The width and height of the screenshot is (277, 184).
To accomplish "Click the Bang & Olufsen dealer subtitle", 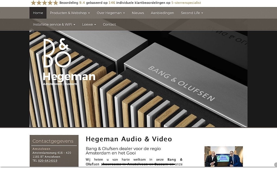I will (123, 151).
